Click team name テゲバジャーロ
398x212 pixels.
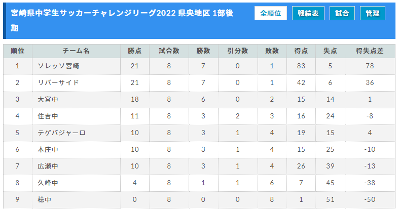tap(61, 133)
